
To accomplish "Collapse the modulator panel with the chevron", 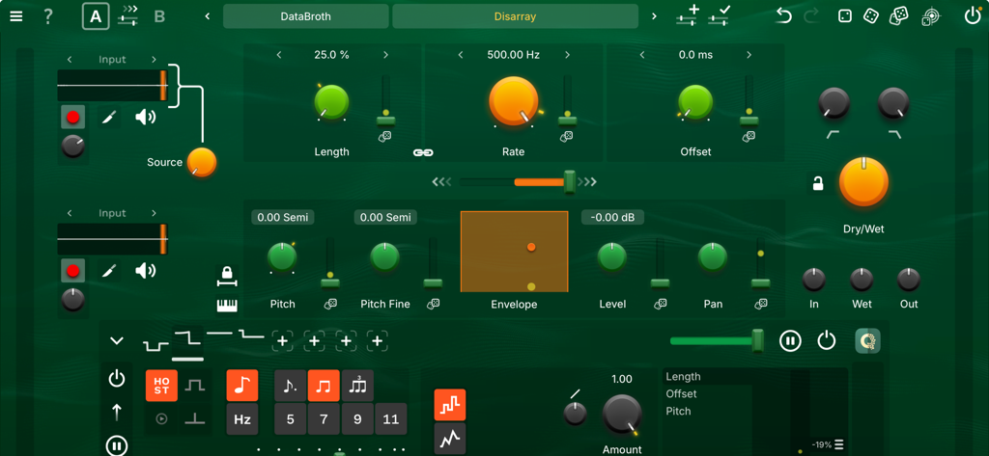I will (x=117, y=340).
